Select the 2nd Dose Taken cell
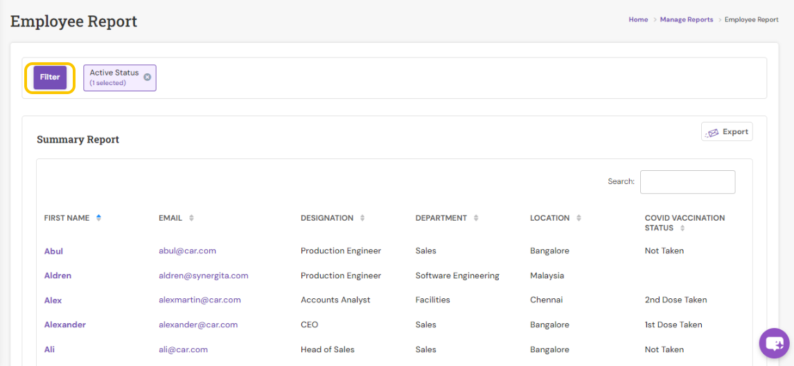The image size is (794, 366). coord(676,300)
